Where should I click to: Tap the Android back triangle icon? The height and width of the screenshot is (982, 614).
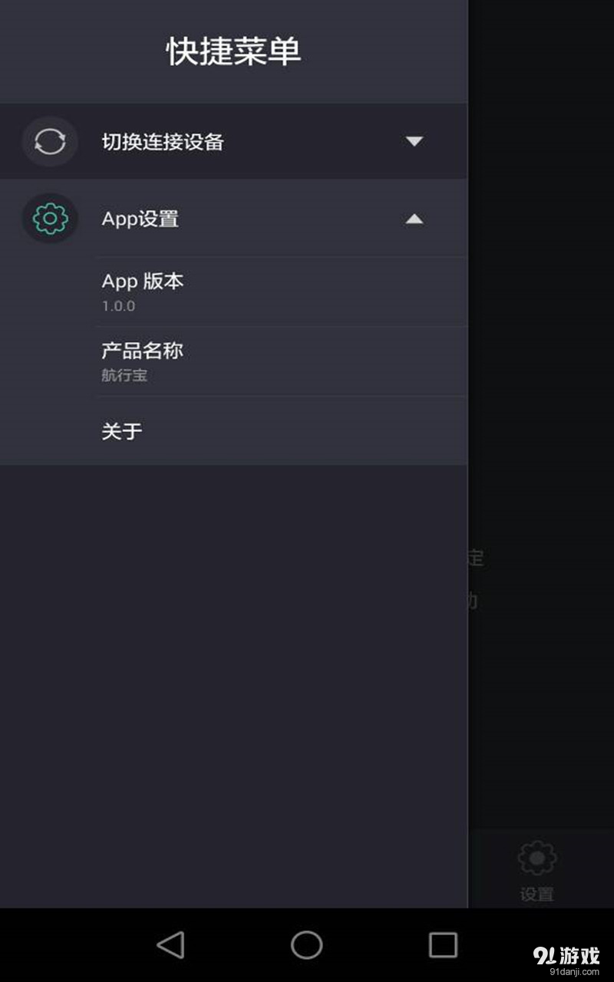[x=172, y=945]
